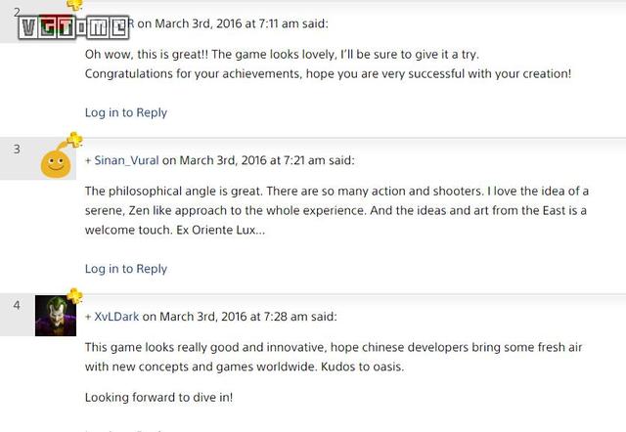Screen dimensions: 626x432
Task: Click the PS Plus badge on the Joker avatar
Action: coord(74,297)
